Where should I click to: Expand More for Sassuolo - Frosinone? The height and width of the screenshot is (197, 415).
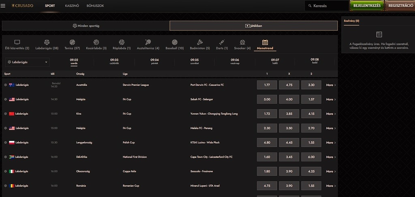(331, 171)
